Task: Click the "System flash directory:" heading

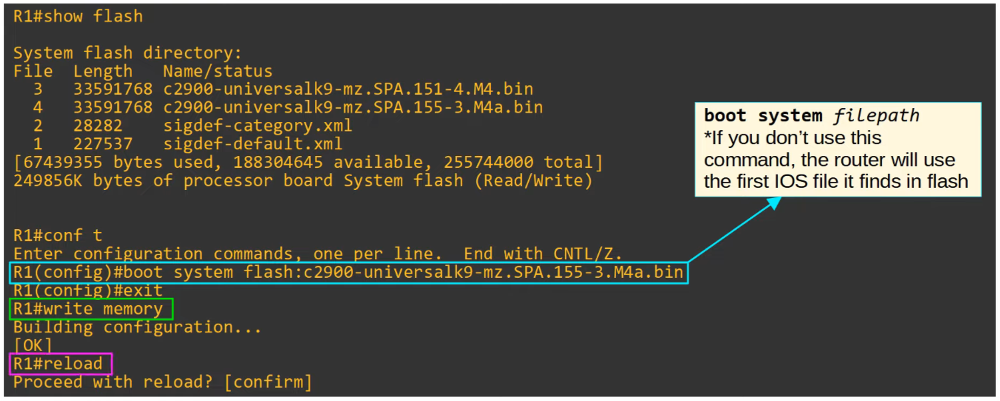Action: click(x=127, y=53)
